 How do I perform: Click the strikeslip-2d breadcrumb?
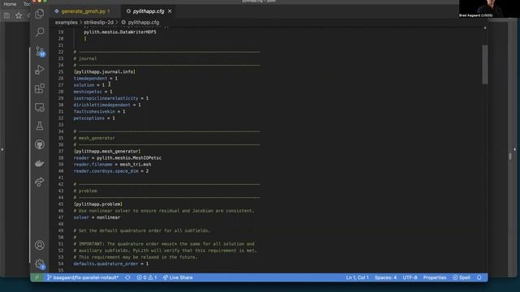[98, 23]
